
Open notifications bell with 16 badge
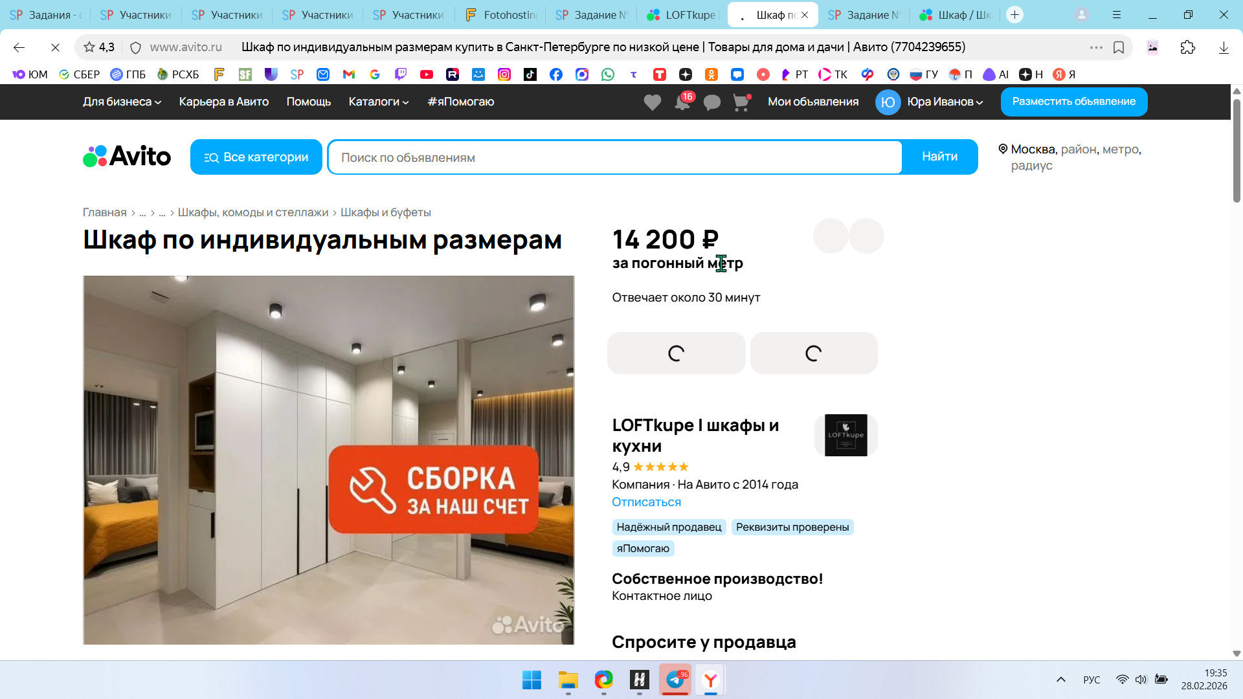pyautogui.click(x=682, y=102)
